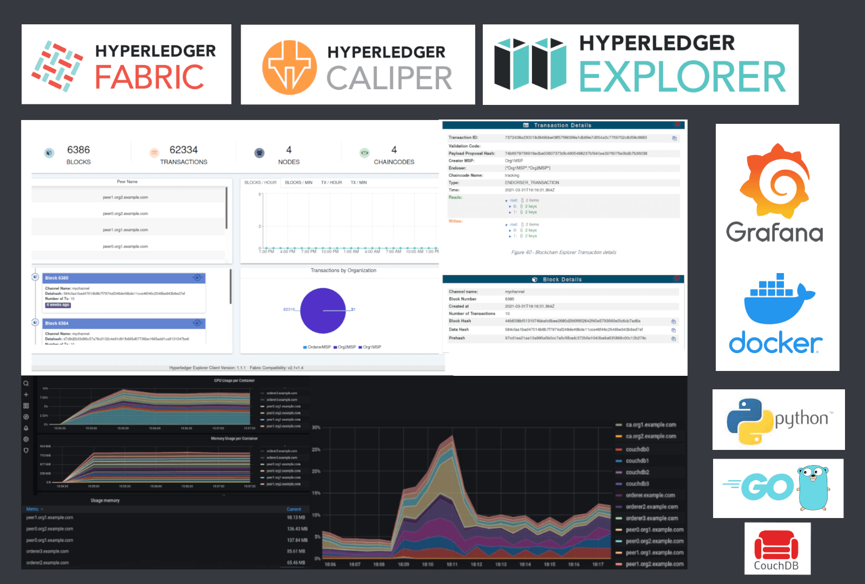This screenshot has width=865, height=584.
Task: Expand item 1 under Reads
Action: click(510, 213)
